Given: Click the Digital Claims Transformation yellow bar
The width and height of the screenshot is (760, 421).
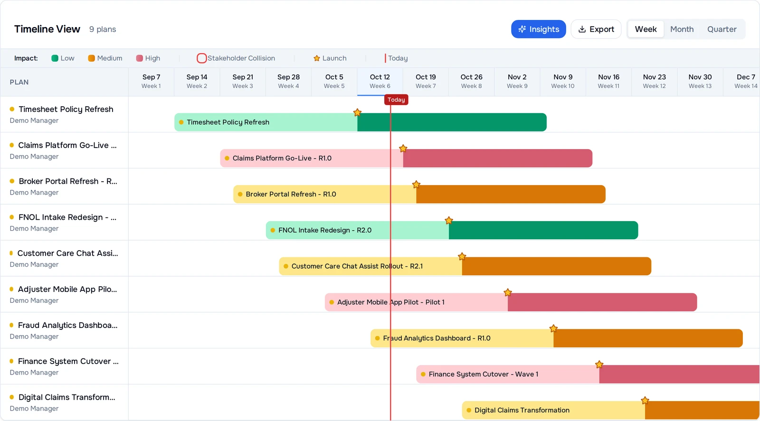Looking at the screenshot, I should (553, 410).
